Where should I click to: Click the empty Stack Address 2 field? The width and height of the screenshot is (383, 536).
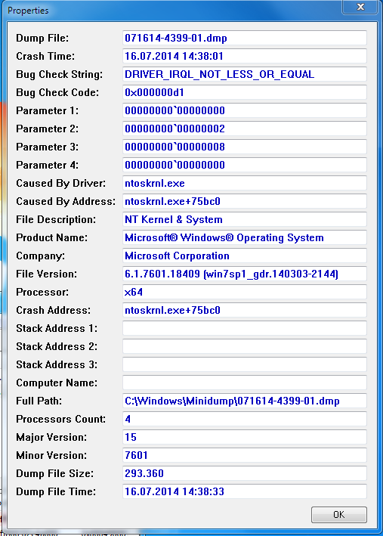point(245,346)
